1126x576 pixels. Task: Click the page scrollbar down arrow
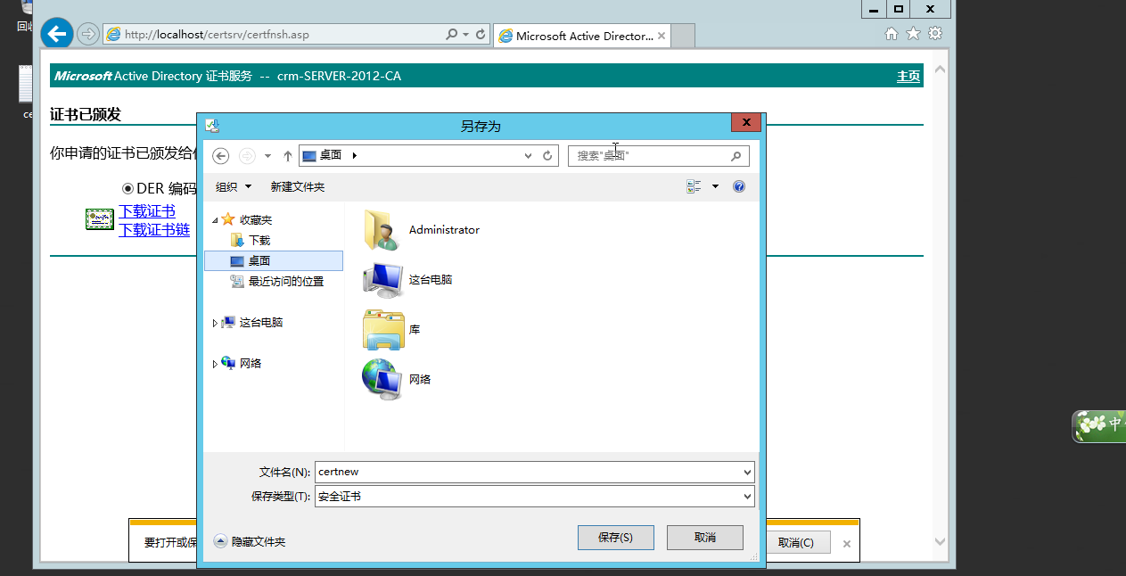click(940, 541)
